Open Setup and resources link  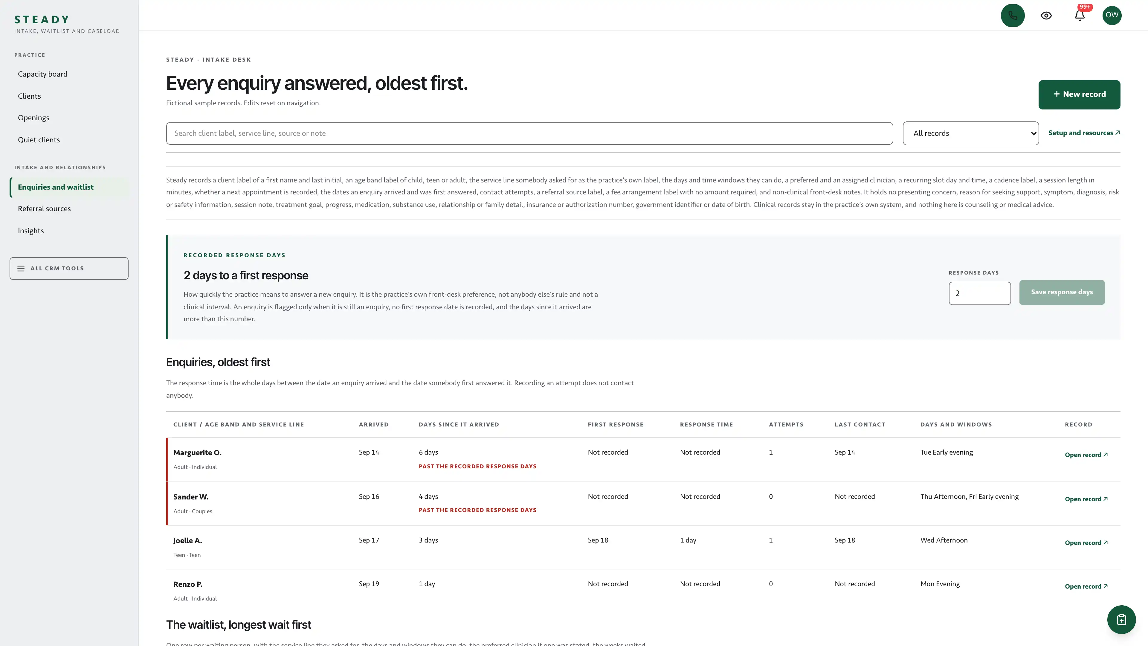pos(1084,133)
